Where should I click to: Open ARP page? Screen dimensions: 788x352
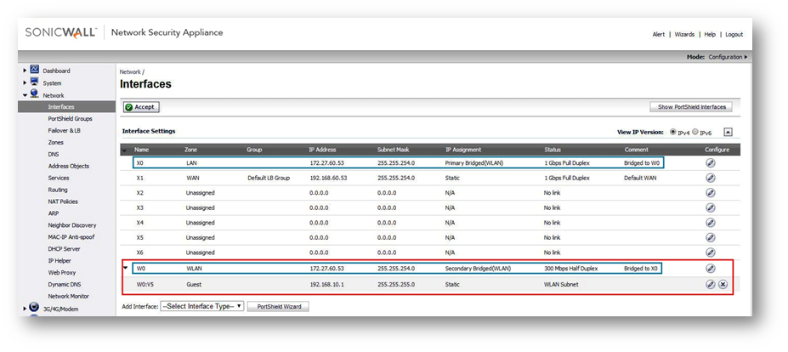54,213
